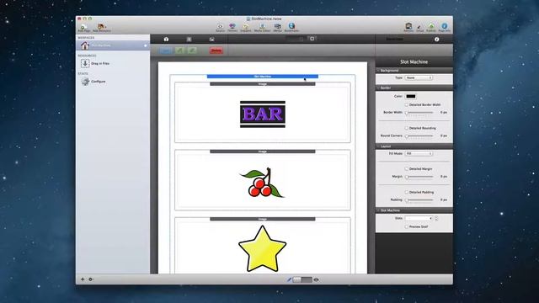539x303 pixels.
Task: Open the Background Type dropdown
Action: (419, 78)
